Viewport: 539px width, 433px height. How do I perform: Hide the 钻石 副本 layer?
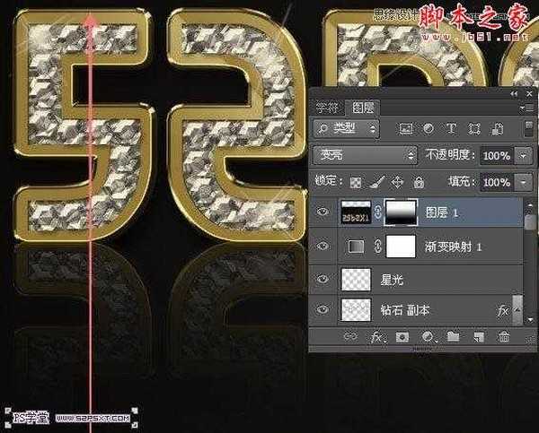(x=323, y=309)
